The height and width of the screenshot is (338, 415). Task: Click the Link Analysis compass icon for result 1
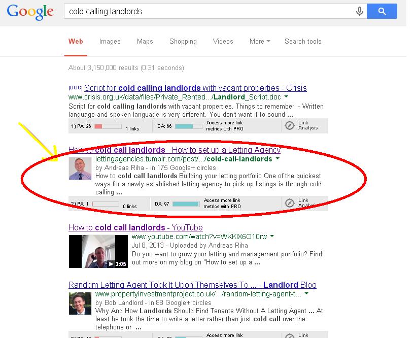[x=290, y=125]
